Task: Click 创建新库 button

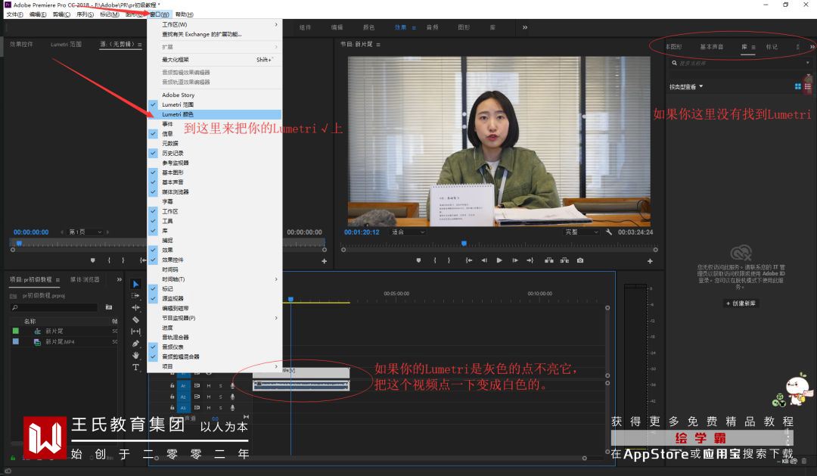Action: (x=741, y=303)
